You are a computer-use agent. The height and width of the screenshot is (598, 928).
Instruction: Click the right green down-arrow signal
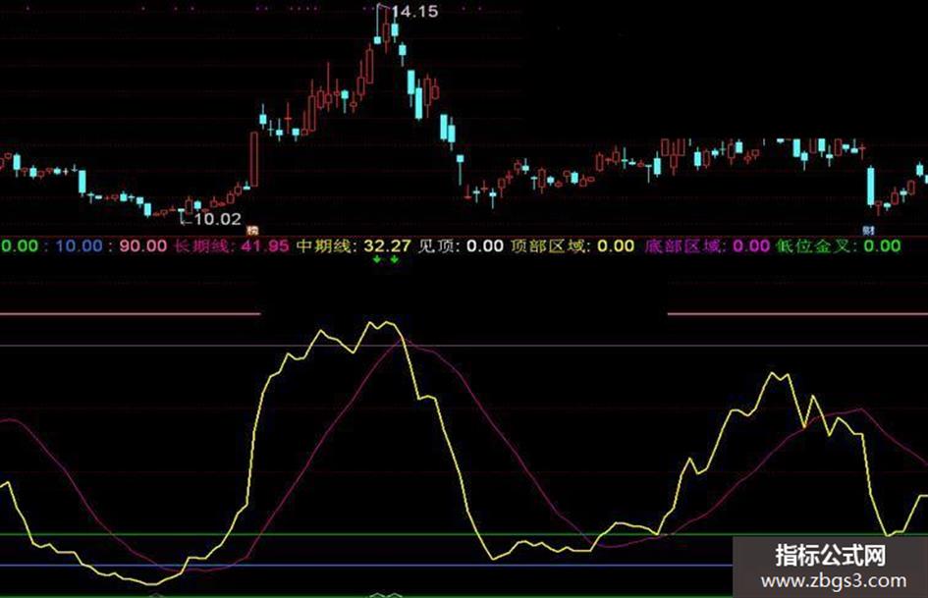click(x=394, y=259)
